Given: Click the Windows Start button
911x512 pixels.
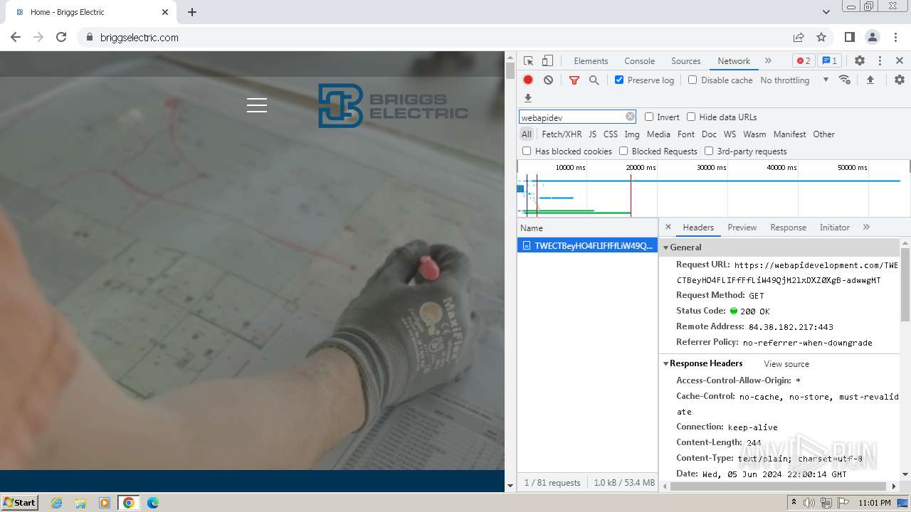Looking at the screenshot, I should (x=19, y=502).
